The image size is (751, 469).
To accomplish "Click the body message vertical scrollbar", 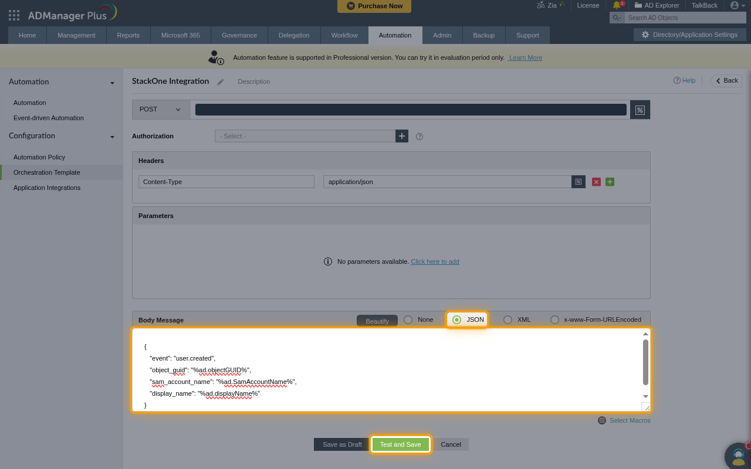I will point(645,362).
